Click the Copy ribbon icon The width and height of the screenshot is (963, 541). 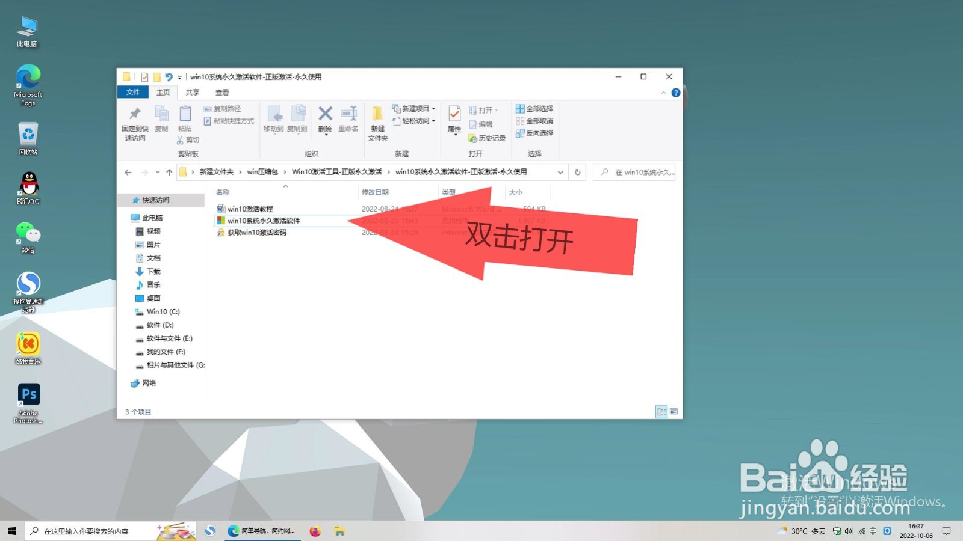click(x=161, y=114)
